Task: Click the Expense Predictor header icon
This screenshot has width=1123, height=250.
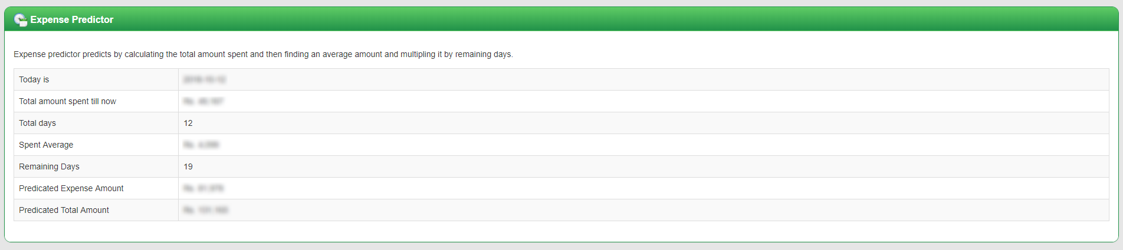Action: click(x=21, y=20)
